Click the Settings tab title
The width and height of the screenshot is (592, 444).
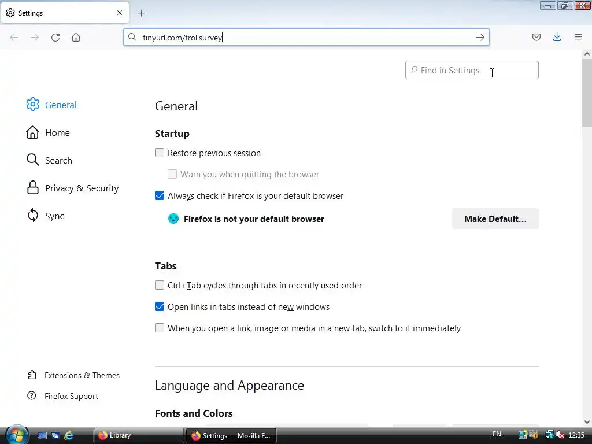coord(31,13)
